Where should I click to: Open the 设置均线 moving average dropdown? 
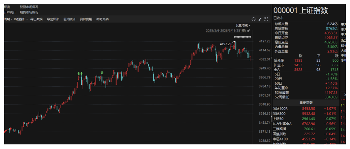tap(243, 25)
